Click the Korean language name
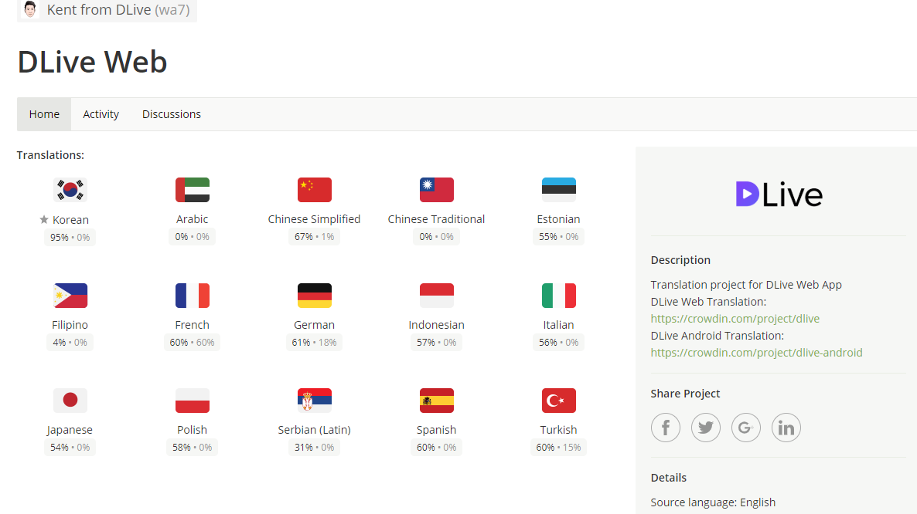Image resolution: width=917 pixels, height=514 pixels. click(x=71, y=220)
